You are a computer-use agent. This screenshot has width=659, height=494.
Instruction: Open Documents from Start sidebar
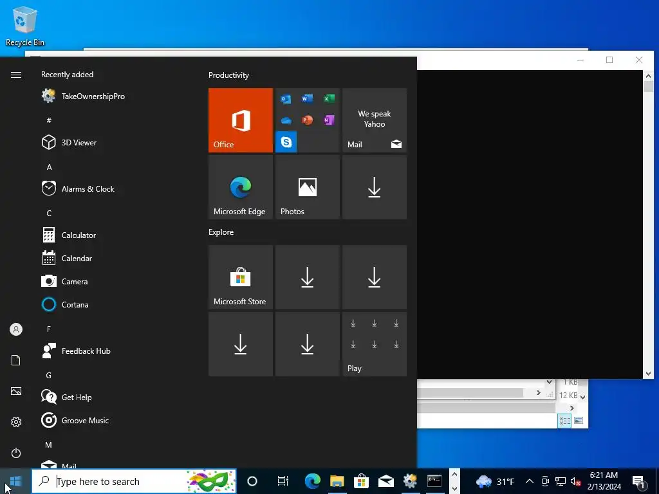click(16, 360)
